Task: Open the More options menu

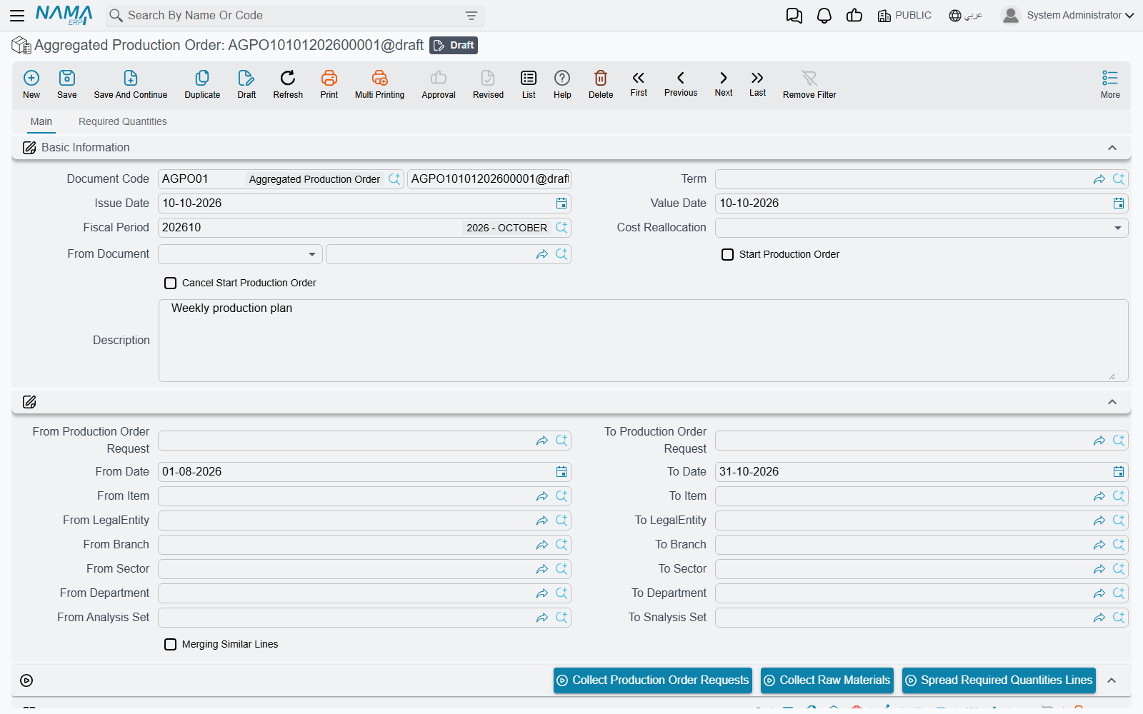Action: (1110, 84)
